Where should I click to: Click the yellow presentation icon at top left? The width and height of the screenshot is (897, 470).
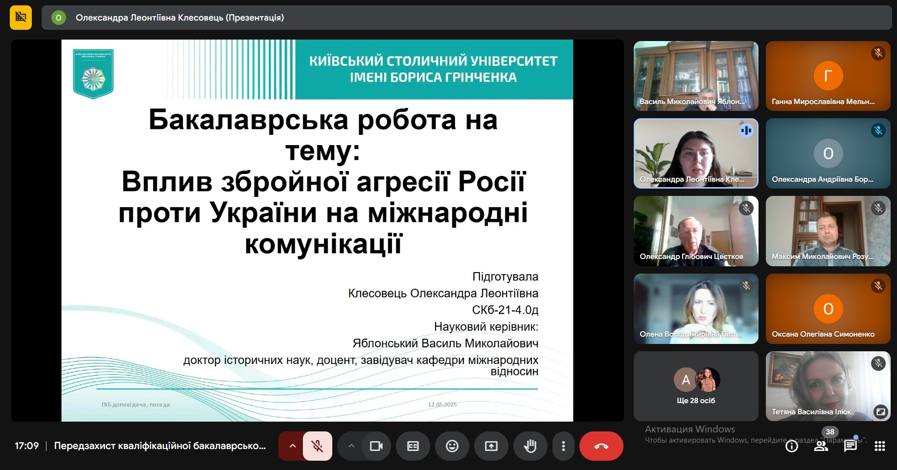tap(21, 18)
